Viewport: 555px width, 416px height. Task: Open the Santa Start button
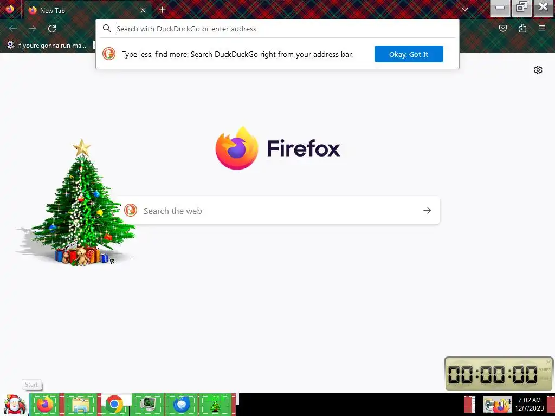click(15, 405)
